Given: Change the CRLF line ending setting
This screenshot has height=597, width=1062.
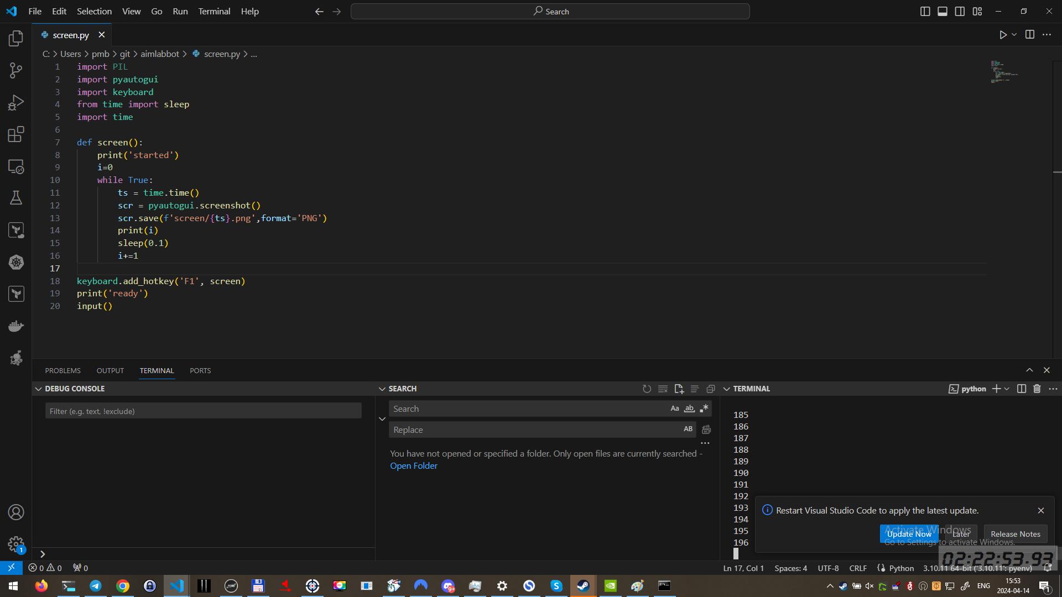Looking at the screenshot, I should (858, 568).
